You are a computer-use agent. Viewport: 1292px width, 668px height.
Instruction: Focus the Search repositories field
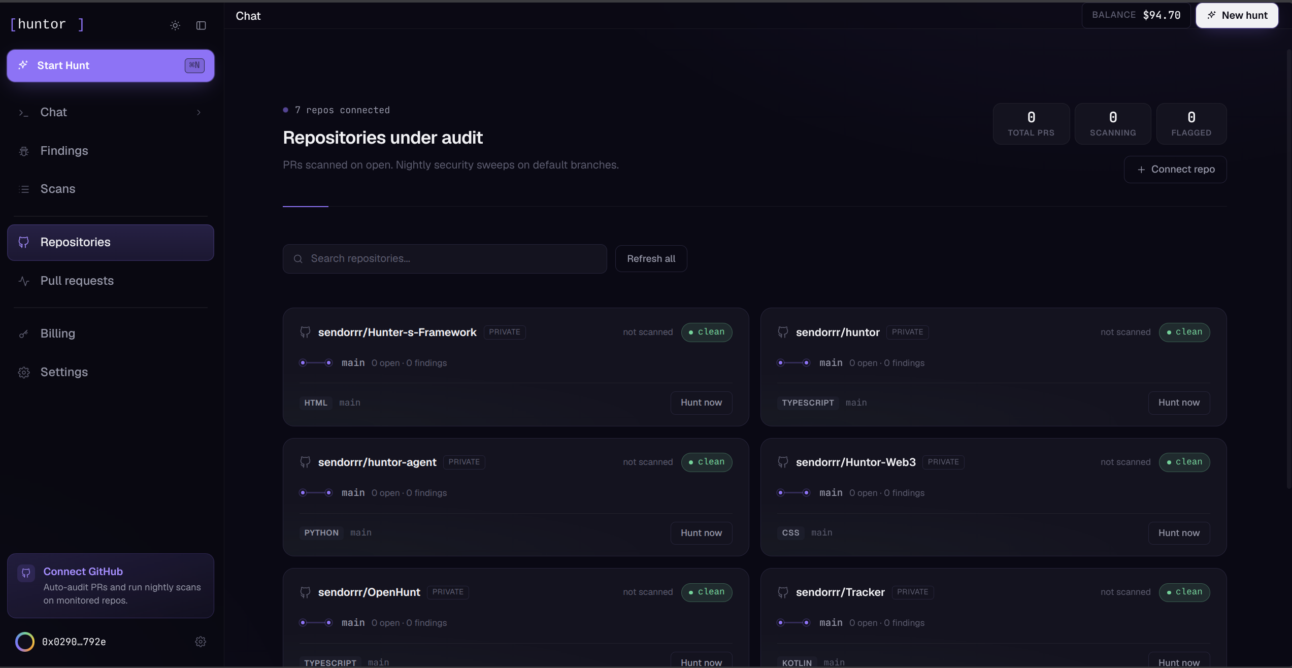(445, 259)
